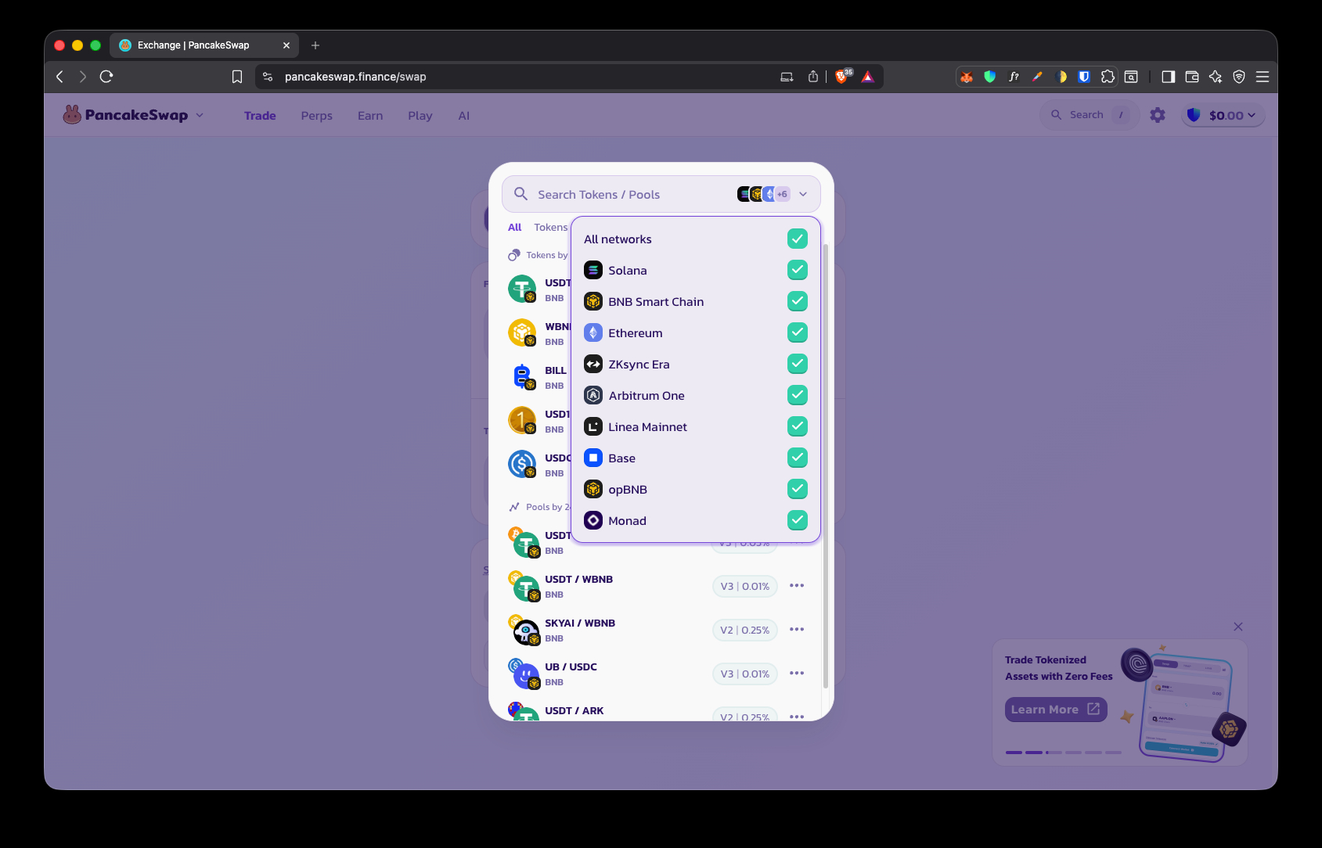Open the Brave Wallet icon

(x=1192, y=77)
